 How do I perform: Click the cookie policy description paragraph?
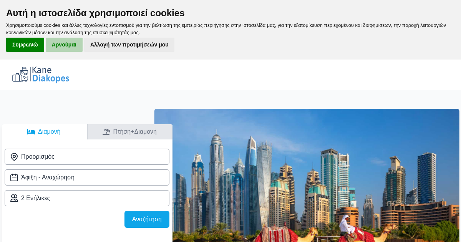click(x=226, y=29)
